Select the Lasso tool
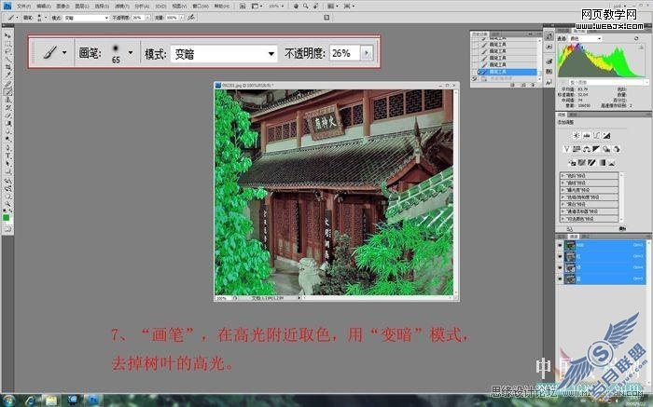This screenshot has height=407, width=653. [7, 52]
